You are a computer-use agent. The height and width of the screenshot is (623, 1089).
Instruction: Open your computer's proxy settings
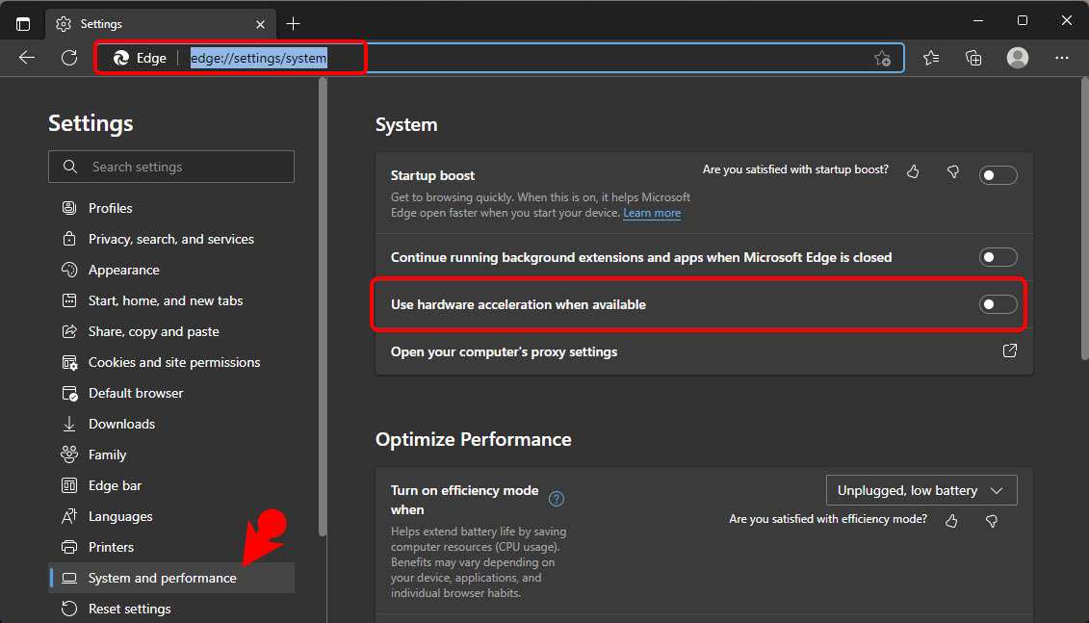704,352
